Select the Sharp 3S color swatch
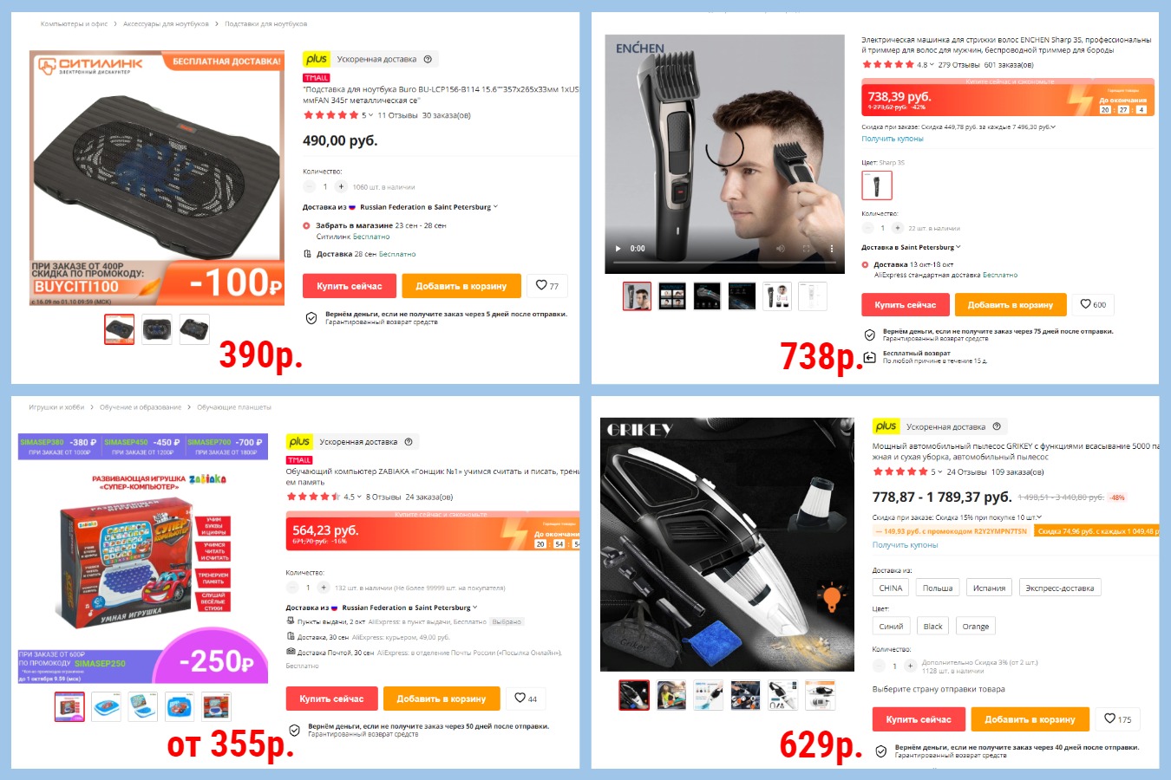 876,185
